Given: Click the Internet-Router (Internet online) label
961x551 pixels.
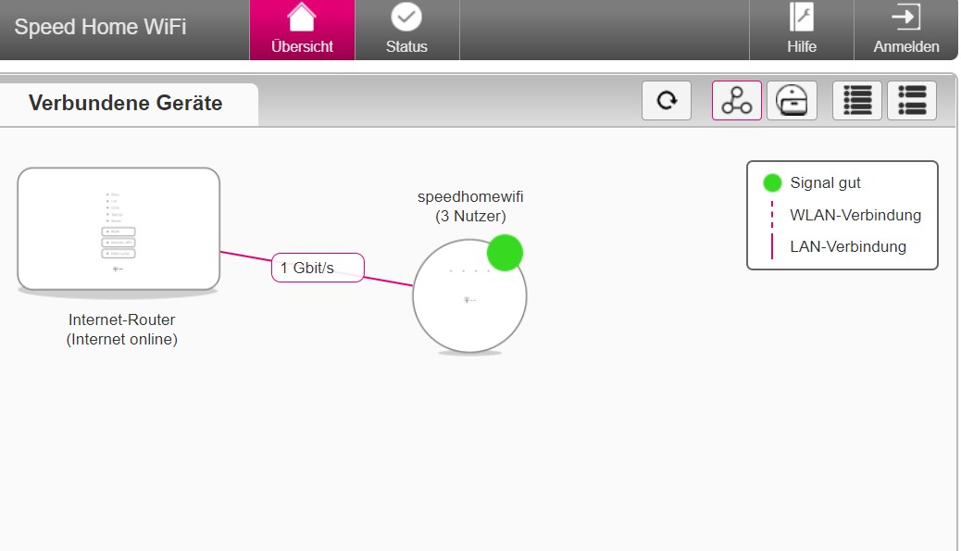Looking at the screenshot, I should pyautogui.click(x=121, y=330).
